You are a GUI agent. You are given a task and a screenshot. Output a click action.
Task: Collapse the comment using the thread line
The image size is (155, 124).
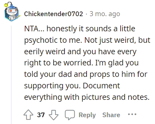[x=11, y=75]
